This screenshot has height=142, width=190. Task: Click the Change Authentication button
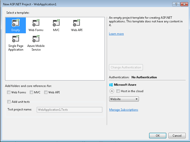pyautogui.click(x=126, y=67)
